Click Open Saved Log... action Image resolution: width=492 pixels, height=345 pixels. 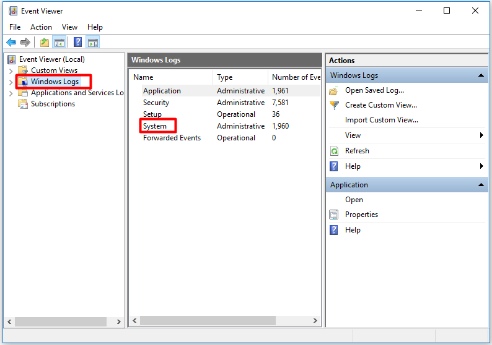point(374,90)
